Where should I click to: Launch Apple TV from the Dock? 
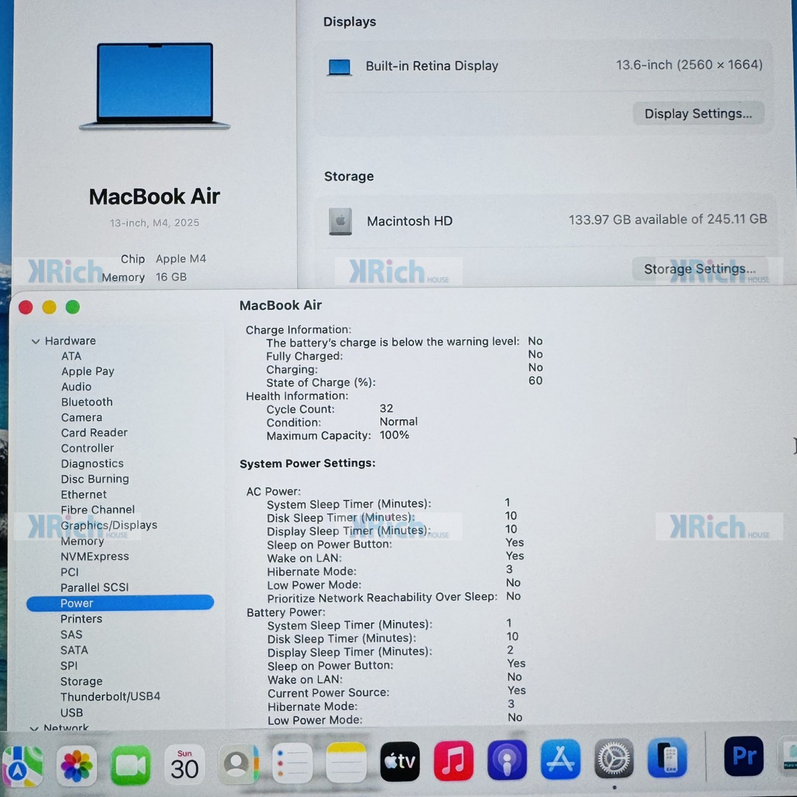[400, 762]
